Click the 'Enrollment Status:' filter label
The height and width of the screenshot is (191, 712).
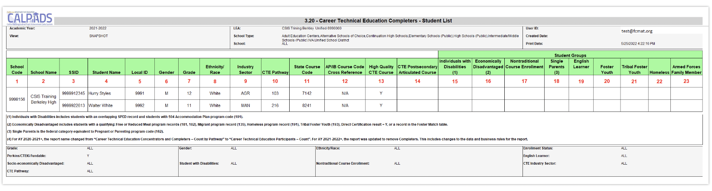pos(538,148)
